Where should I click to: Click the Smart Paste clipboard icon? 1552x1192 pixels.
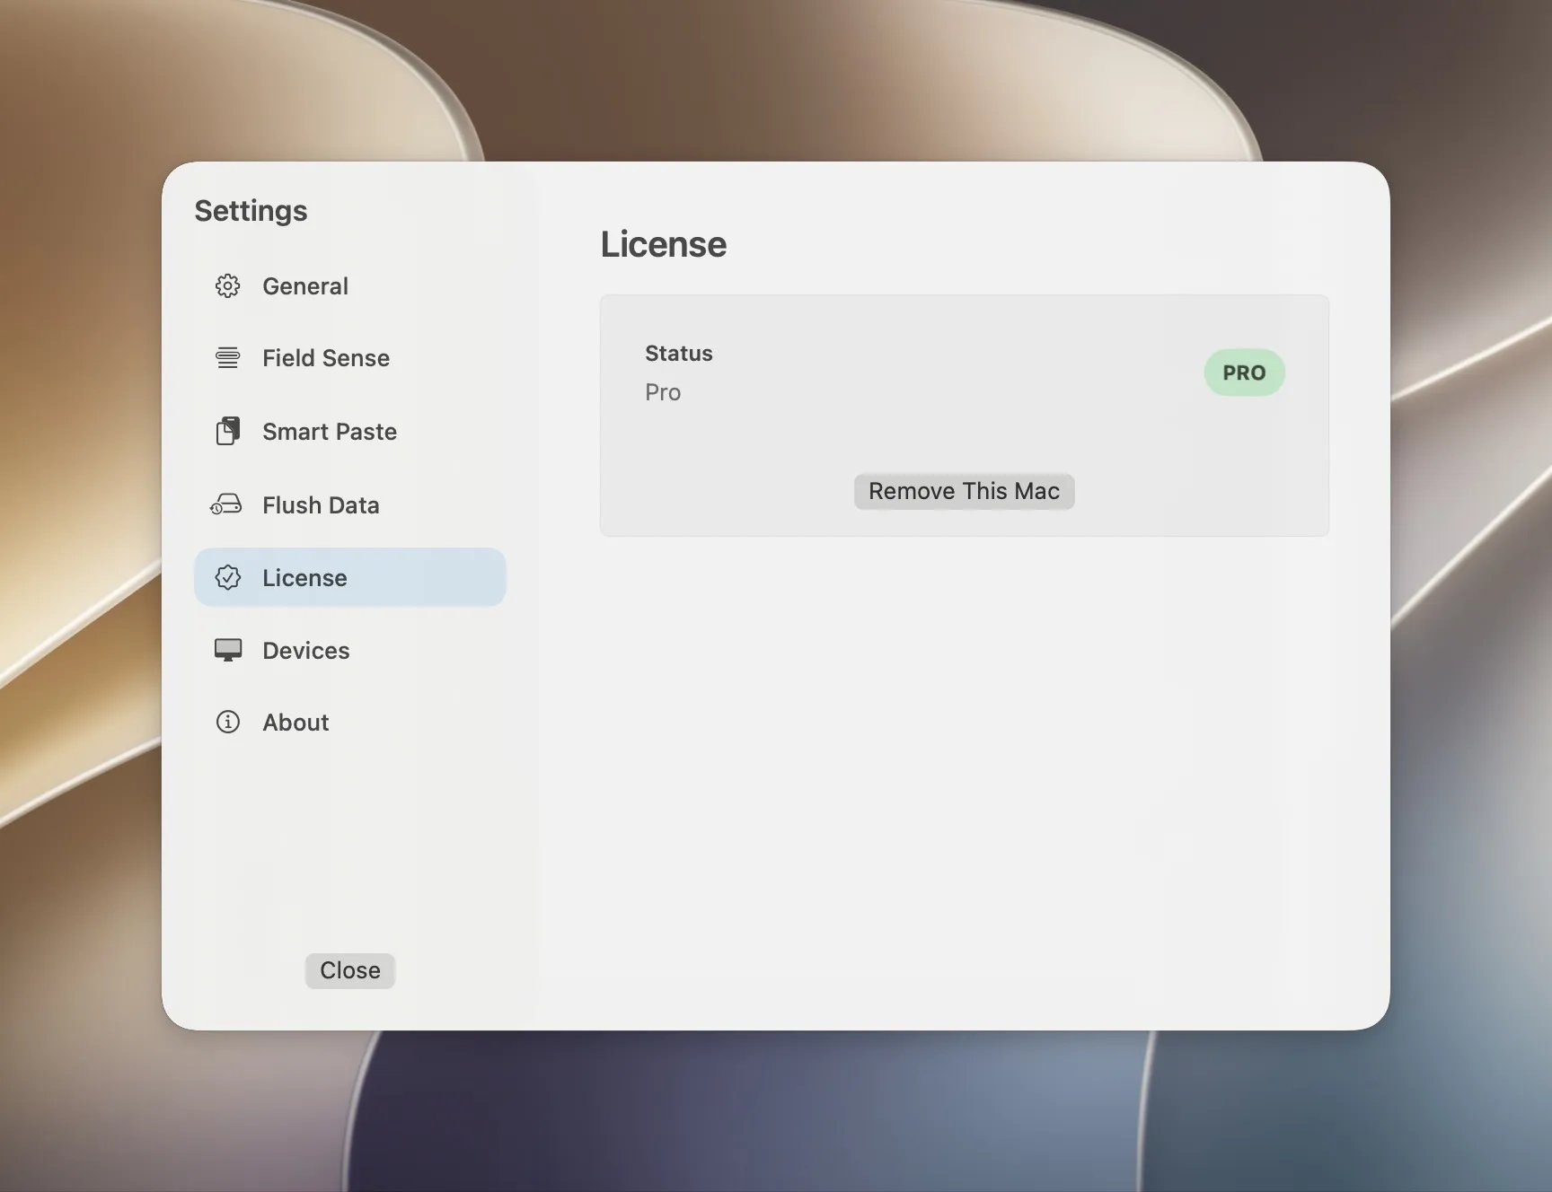coord(228,431)
